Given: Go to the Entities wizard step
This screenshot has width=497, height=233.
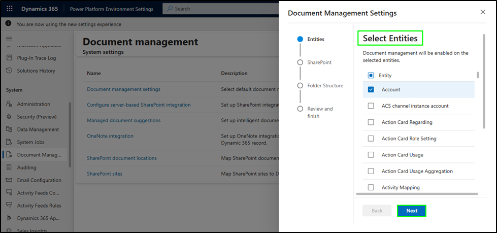Looking at the screenshot, I should [316, 39].
